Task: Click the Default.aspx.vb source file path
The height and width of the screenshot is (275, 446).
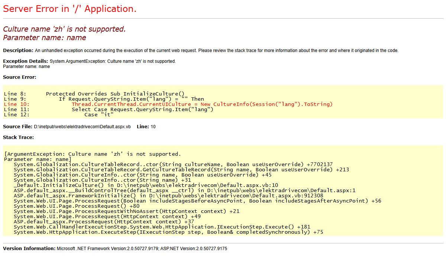Action: click(82, 127)
